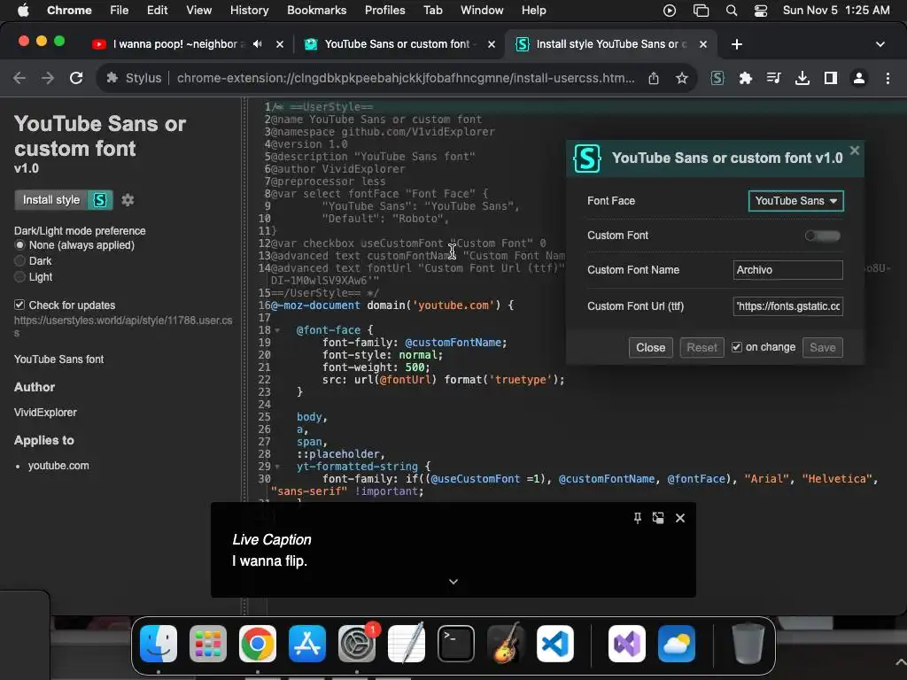Close the Live Caption overlay

(x=680, y=517)
